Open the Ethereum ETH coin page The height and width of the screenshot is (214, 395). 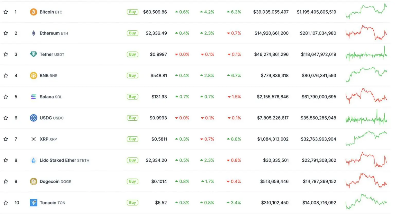[x=54, y=33]
